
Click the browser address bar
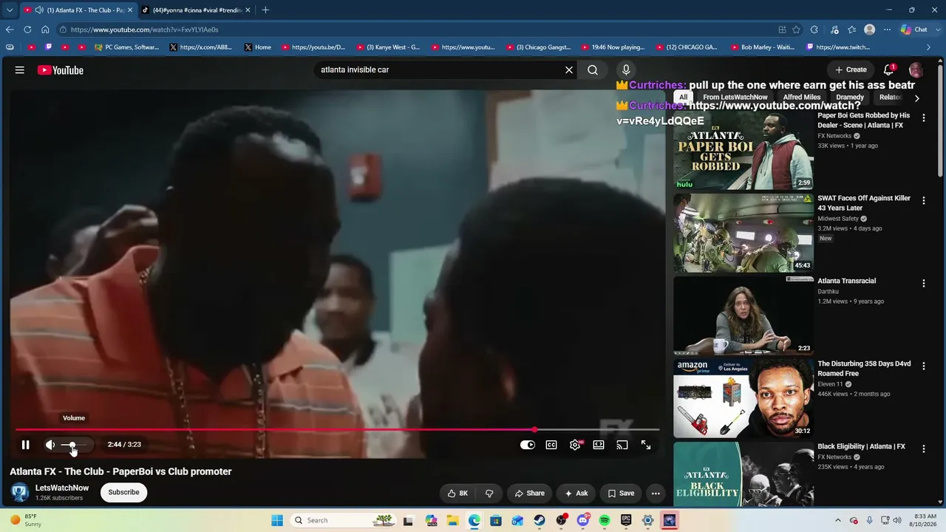click(x=414, y=30)
